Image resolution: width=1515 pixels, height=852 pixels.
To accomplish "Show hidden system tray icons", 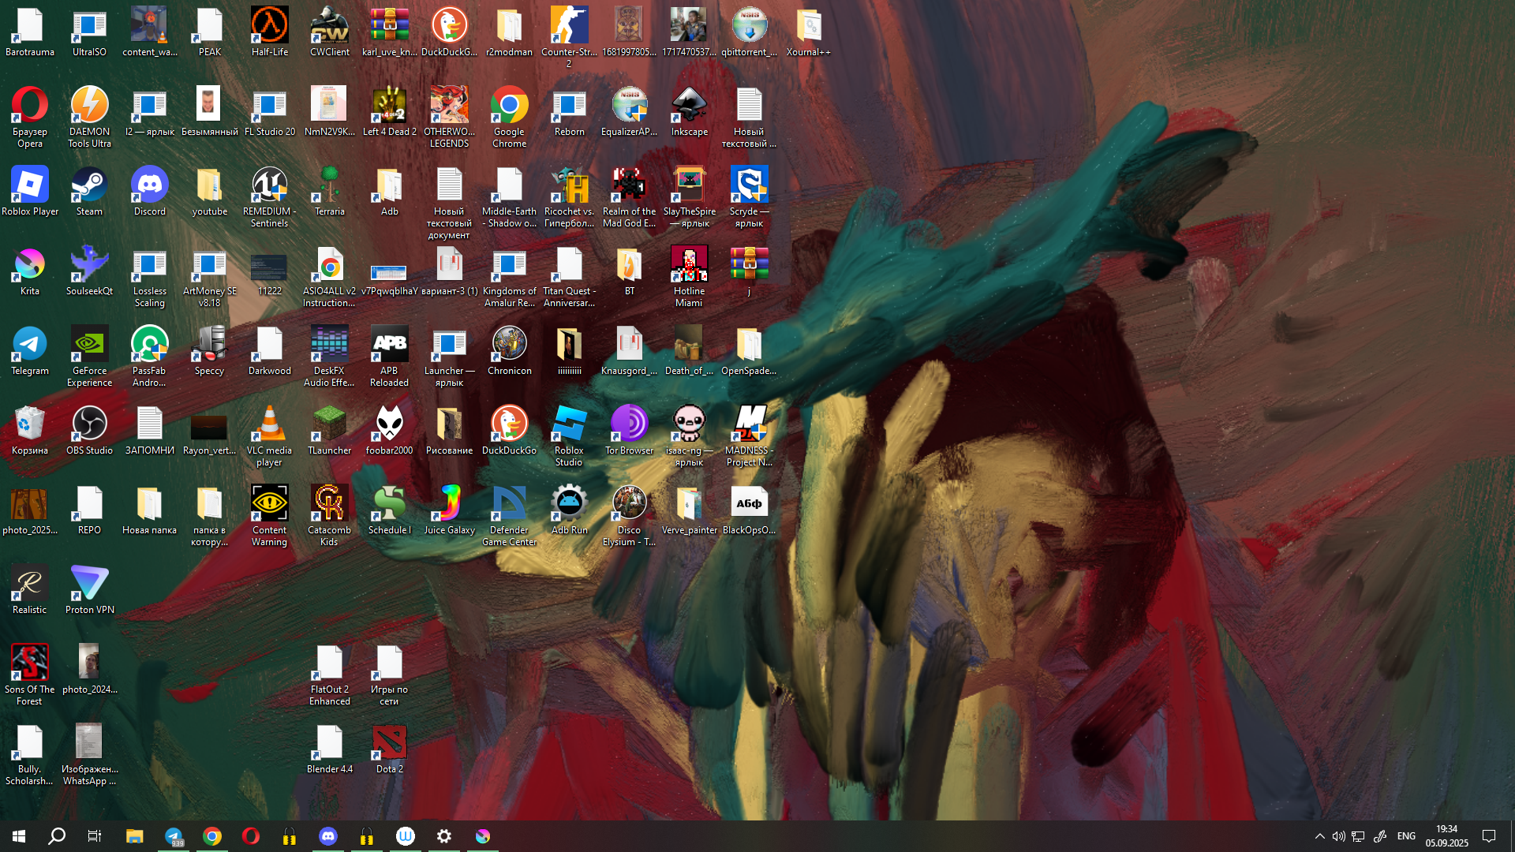I will [1319, 836].
